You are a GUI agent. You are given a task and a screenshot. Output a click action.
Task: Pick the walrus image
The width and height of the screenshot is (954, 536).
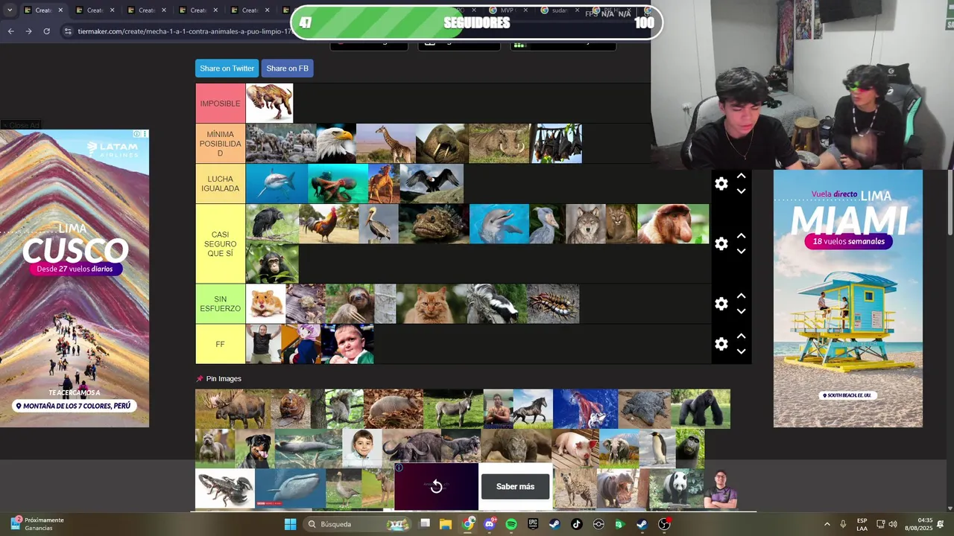pyautogui.click(x=442, y=144)
